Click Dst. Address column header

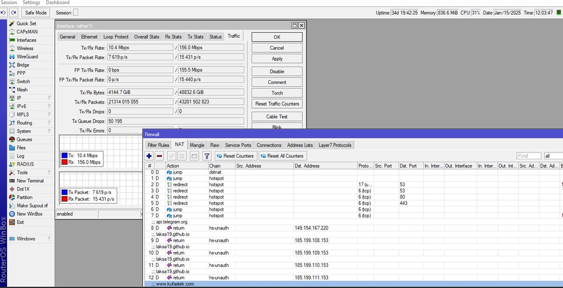coord(325,166)
